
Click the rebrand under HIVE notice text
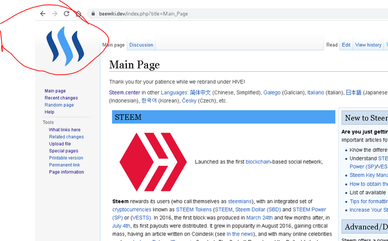(x=177, y=82)
